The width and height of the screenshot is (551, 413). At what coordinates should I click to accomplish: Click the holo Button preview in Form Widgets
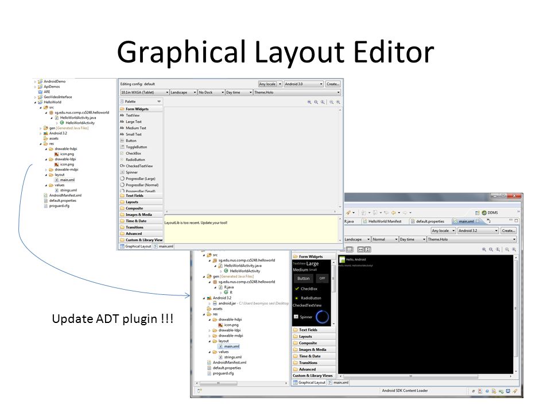(x=303, y=279)
